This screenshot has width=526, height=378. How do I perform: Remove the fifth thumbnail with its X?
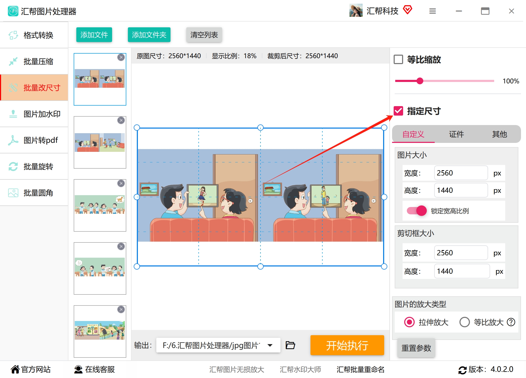[121, 309]
